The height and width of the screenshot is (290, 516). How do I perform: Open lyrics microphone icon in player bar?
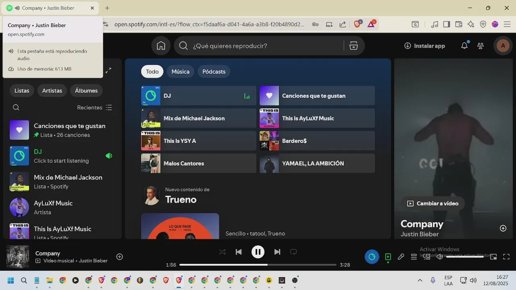401,257
